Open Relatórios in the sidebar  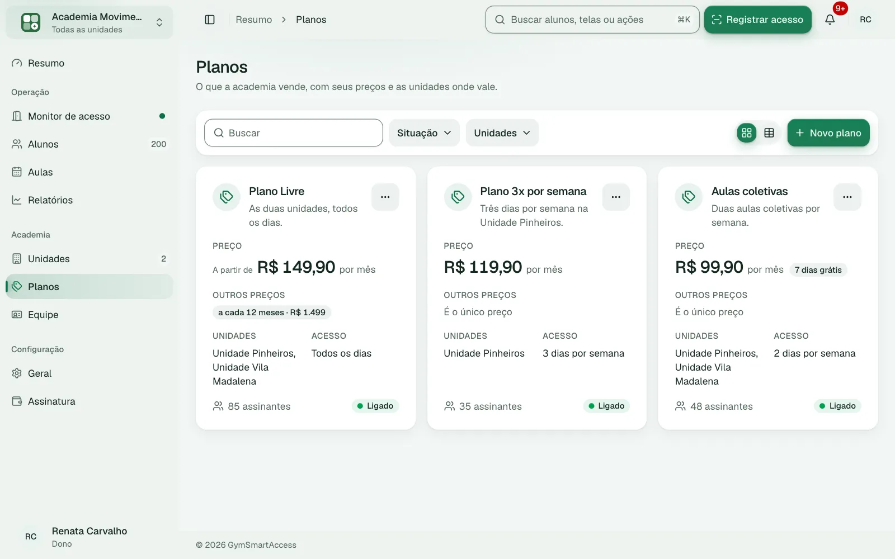coord(89,200)
